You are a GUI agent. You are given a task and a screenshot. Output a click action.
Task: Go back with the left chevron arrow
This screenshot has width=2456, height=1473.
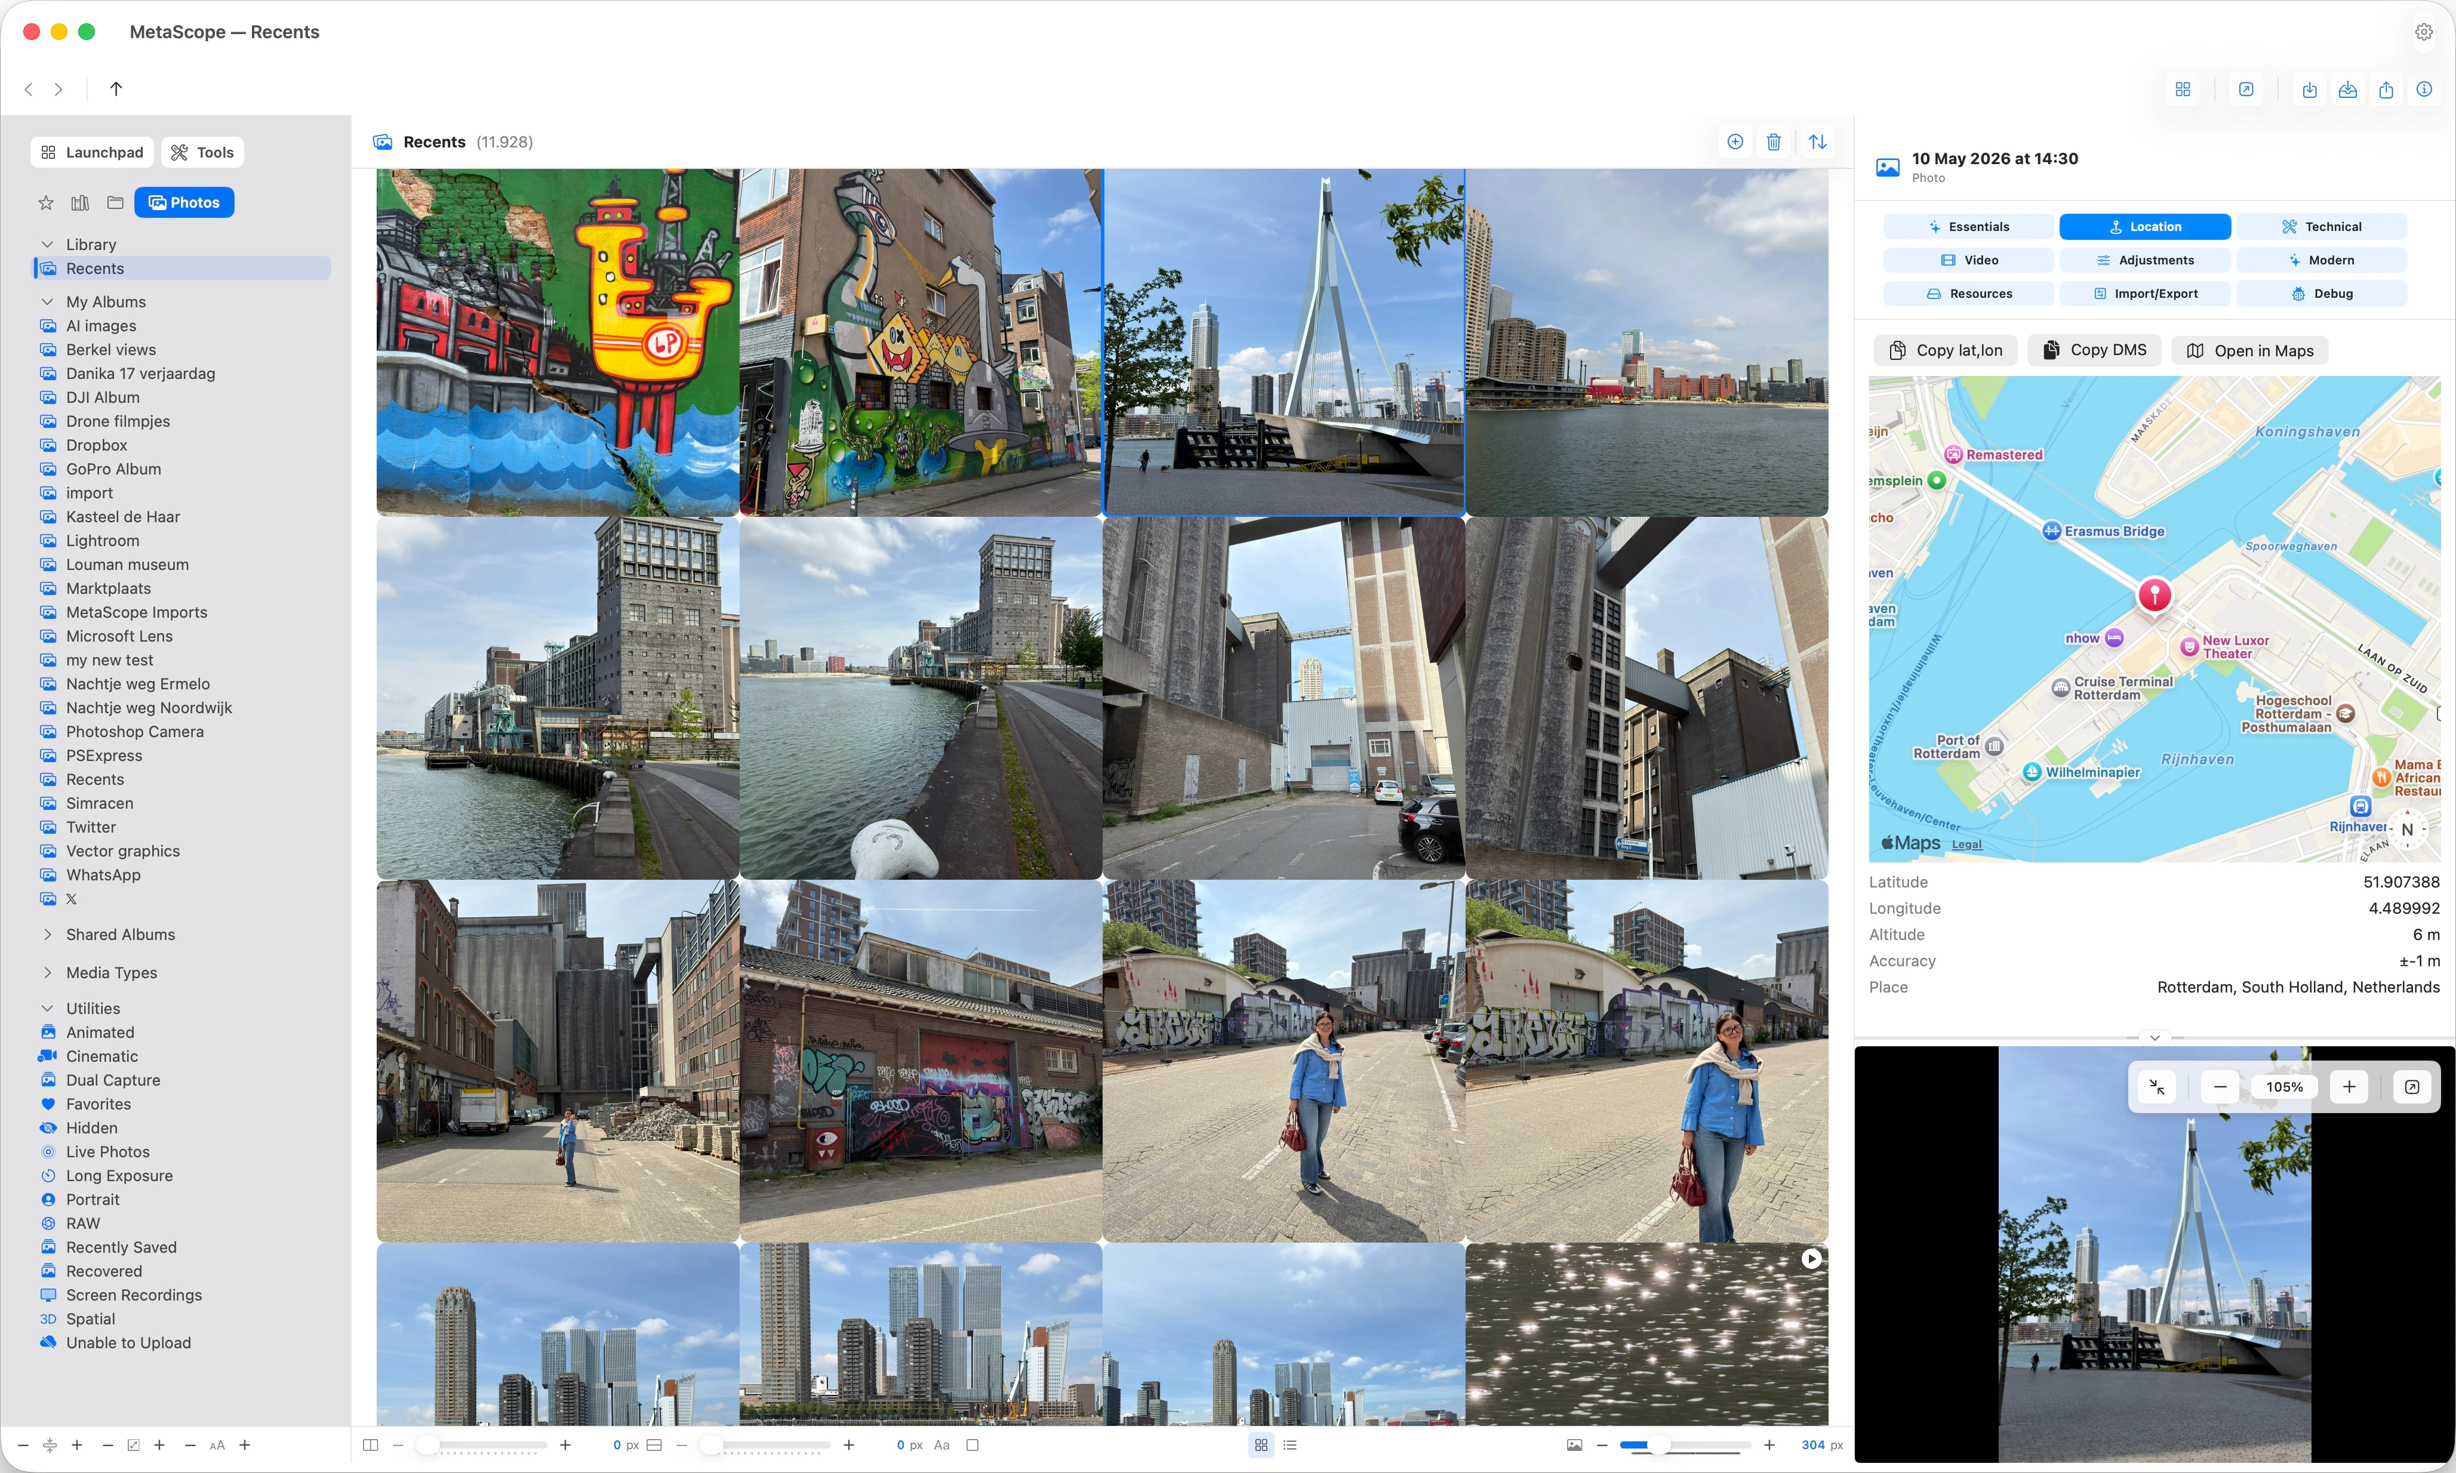29,90
